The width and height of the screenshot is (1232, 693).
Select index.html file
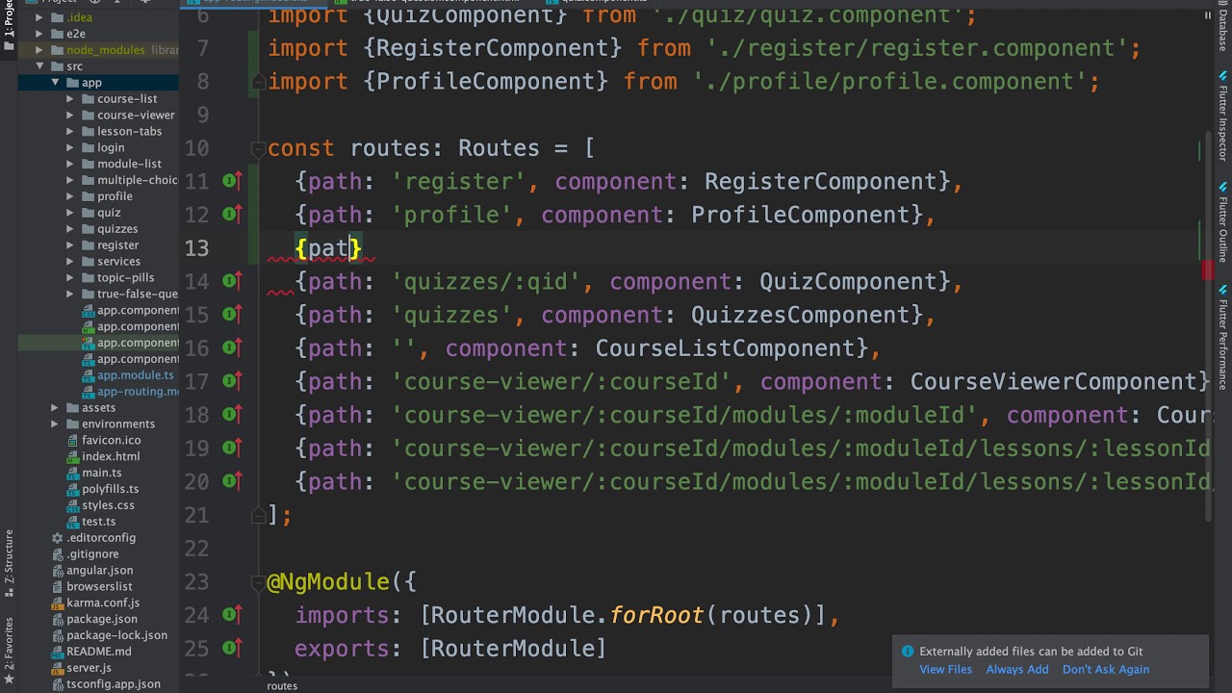(111, 457)
